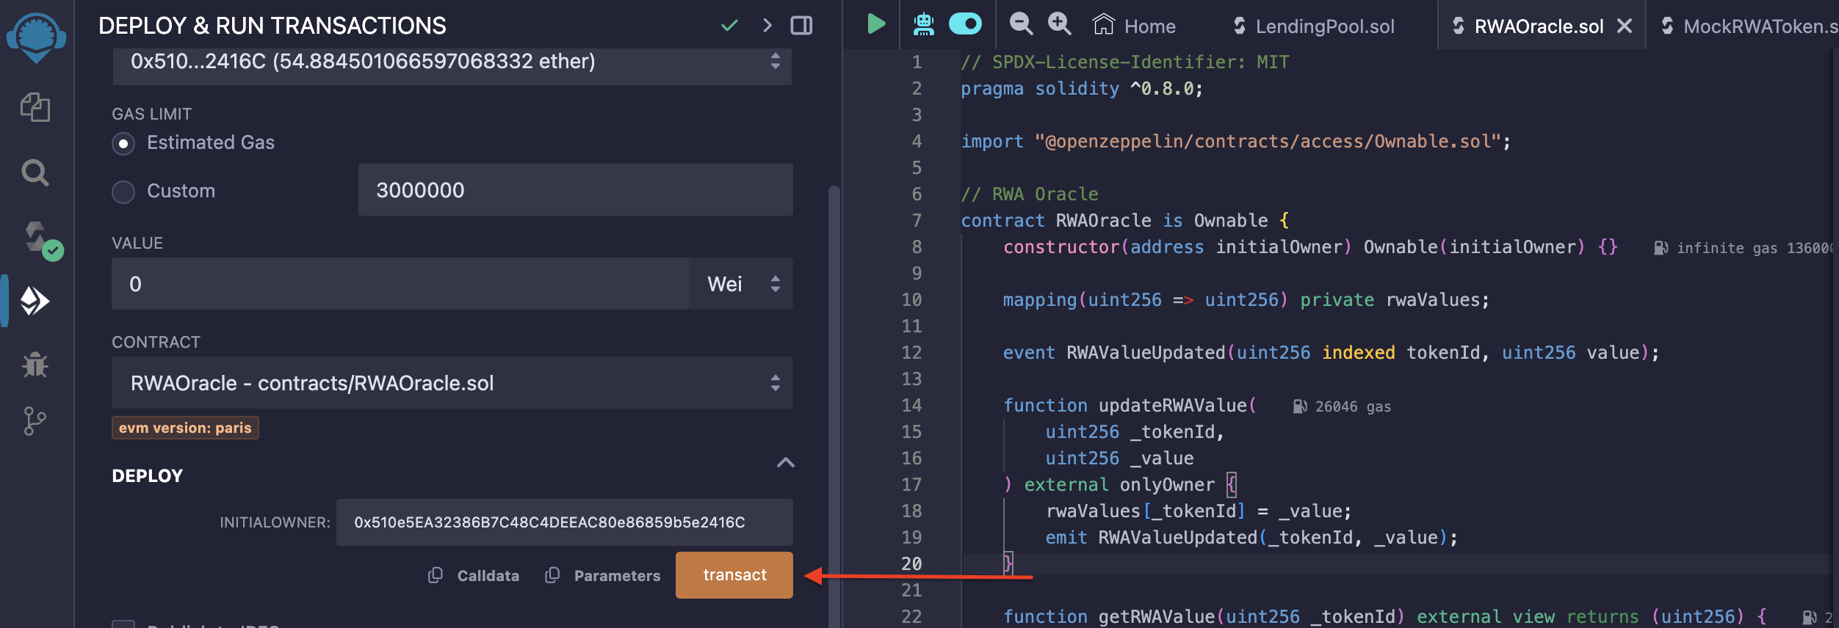Click the rwaValues mapping declaration

click(x=1246, y=300)
